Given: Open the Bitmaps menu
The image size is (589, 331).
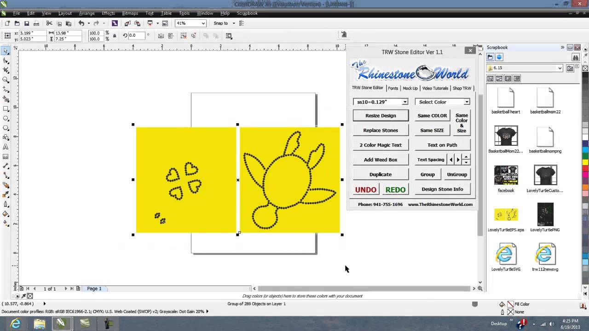Looking at the screenshot, I should (x=130, y=13).
